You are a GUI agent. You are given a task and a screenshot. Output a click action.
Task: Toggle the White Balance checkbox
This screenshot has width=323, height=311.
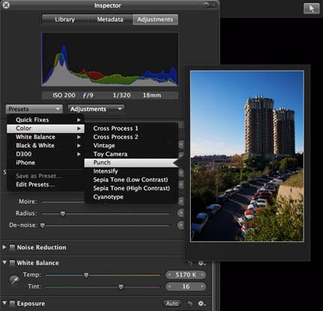coord(12,263)
